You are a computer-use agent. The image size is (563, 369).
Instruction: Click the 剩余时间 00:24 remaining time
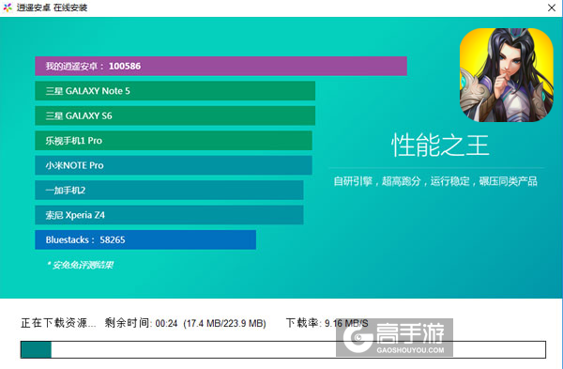(141, 323)
